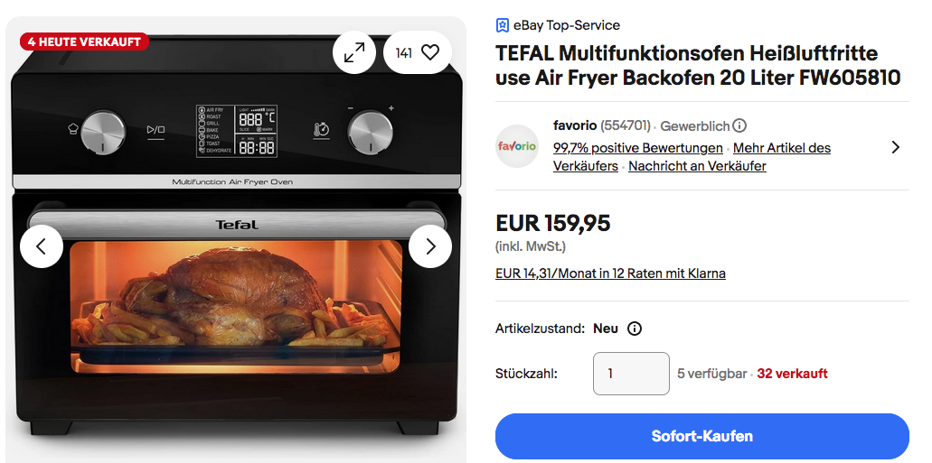This screenshot has height=463, width=932.
Task: Click the Stückzahl quantity field
Action: point(631,374)
